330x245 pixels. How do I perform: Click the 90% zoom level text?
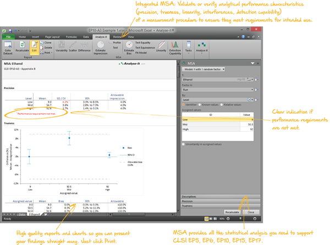222,219
